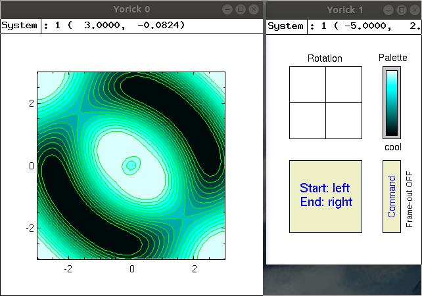Click the small central contour peak in plot
422x296 pixels.
(131, 165)
